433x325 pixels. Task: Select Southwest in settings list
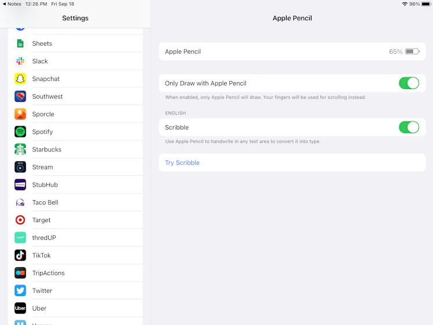75,97
